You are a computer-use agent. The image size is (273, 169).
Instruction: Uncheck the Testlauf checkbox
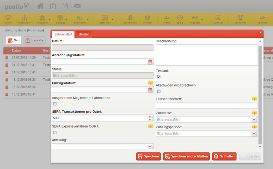point(159,77)
